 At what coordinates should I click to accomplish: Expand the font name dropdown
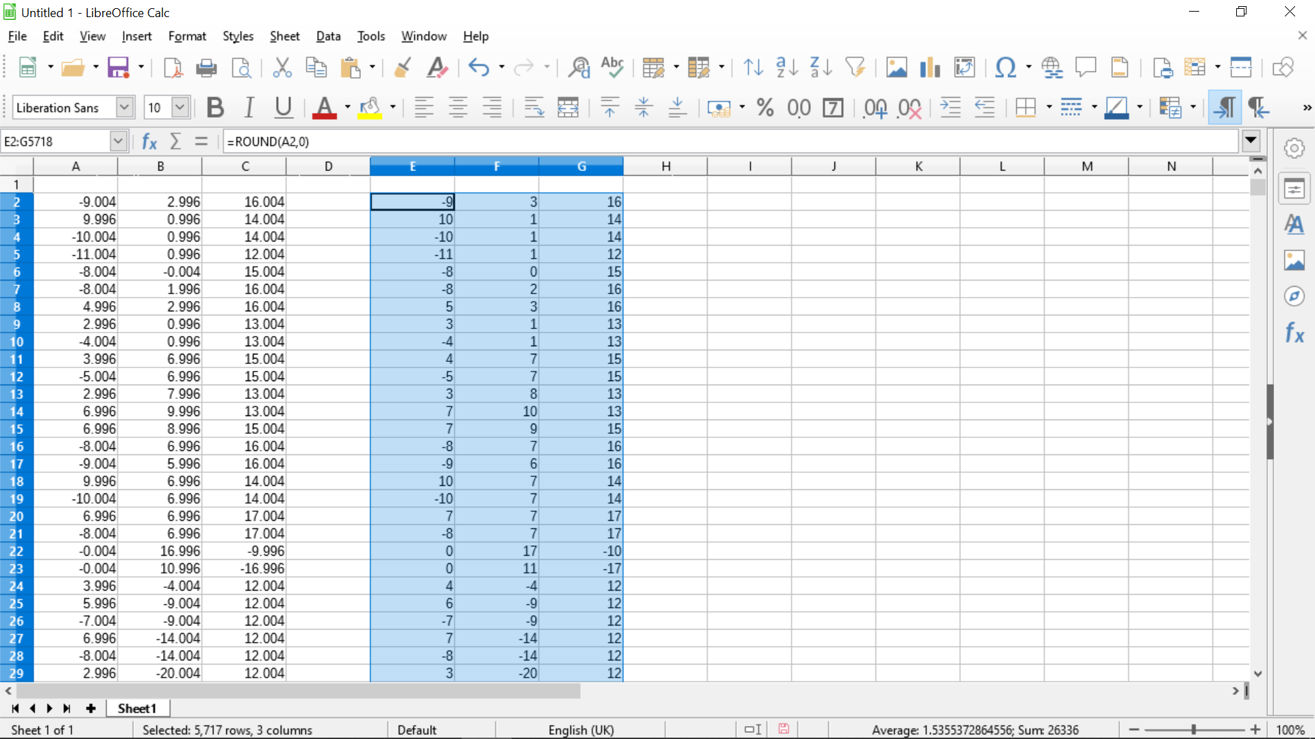(x=124, y=107)
